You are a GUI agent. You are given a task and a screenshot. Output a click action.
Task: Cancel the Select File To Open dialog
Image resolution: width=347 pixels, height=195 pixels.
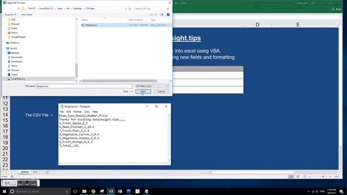[161, 92]
